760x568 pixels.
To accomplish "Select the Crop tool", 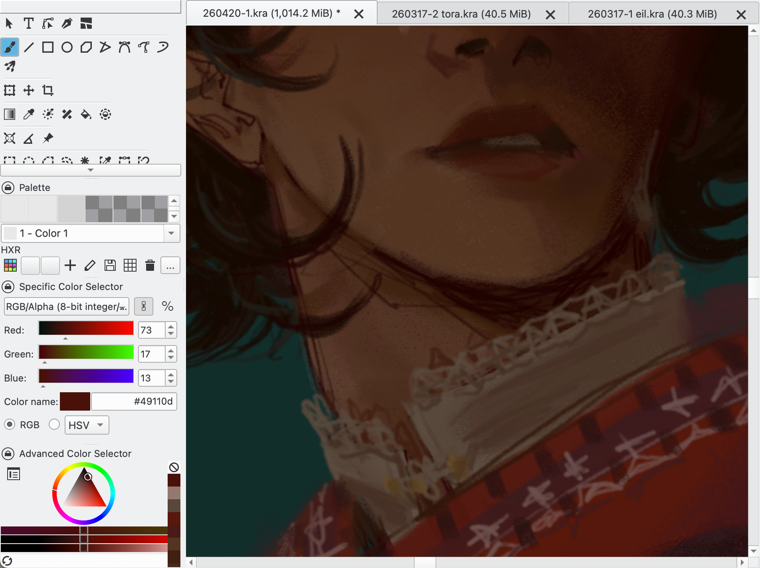I will coord(48,90).
